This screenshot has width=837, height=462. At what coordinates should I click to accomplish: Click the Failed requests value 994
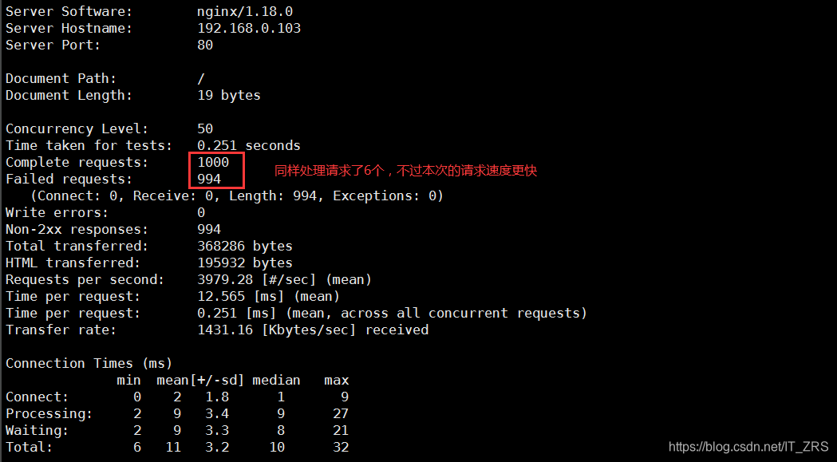point(209,179)
